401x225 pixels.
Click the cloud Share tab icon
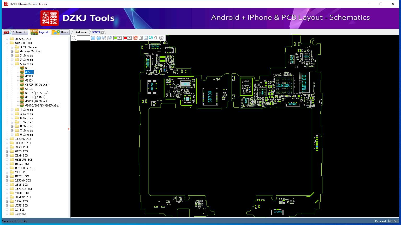coord(56,32)
